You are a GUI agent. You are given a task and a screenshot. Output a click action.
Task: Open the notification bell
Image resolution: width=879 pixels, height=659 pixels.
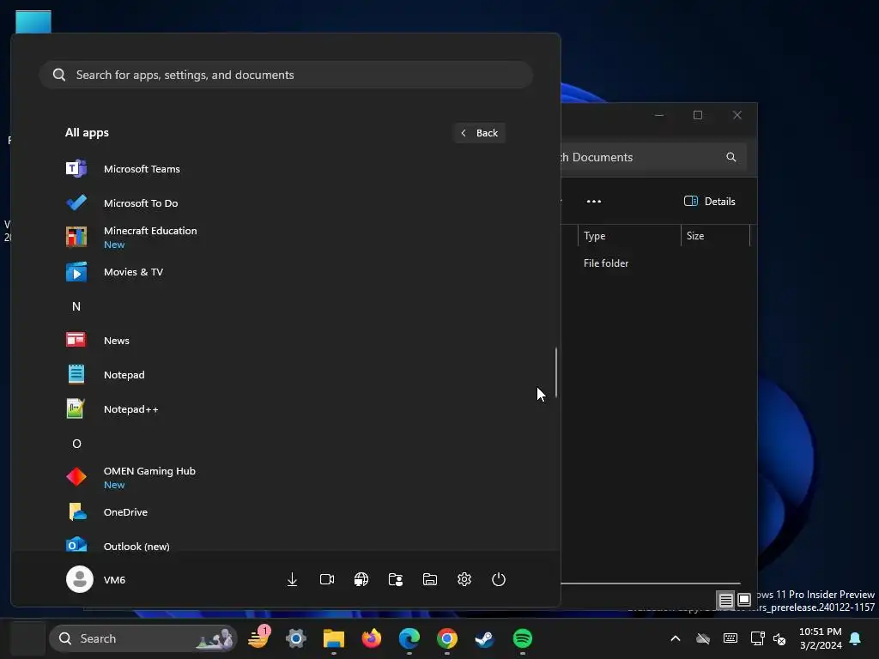pyautogui.click(x=856, y=638)
